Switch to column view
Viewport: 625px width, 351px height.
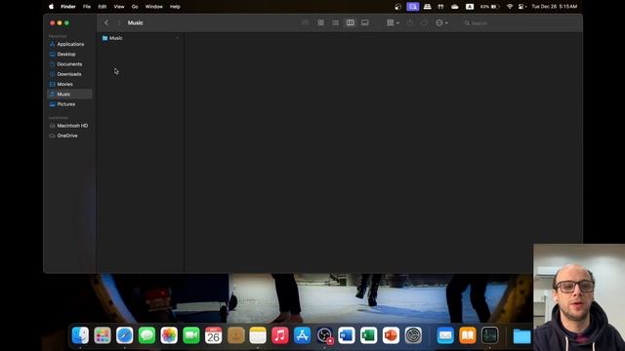click(350, 22)
